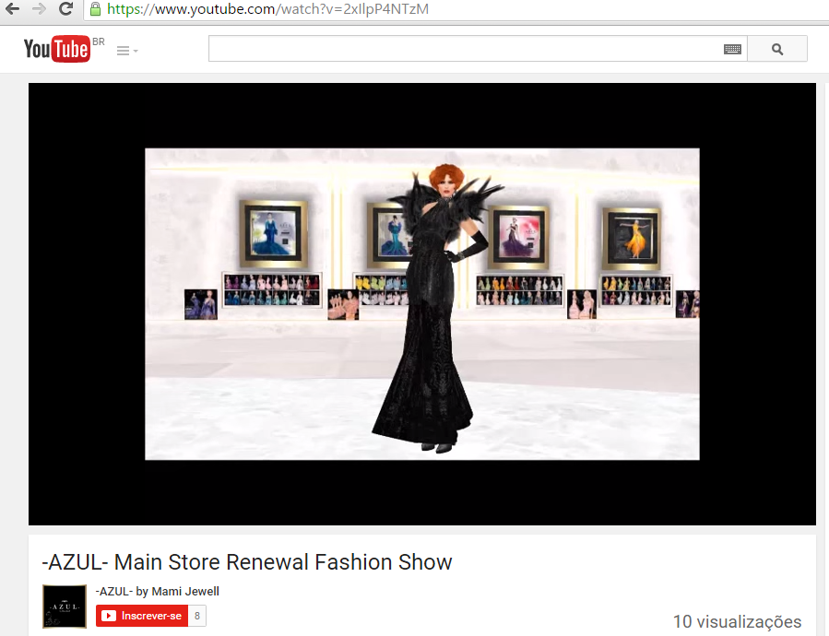This screenshot has height=636, width=829.
Task: Focus the browser address bar URL
Action: pyautogui.click(x=267, y=9)
